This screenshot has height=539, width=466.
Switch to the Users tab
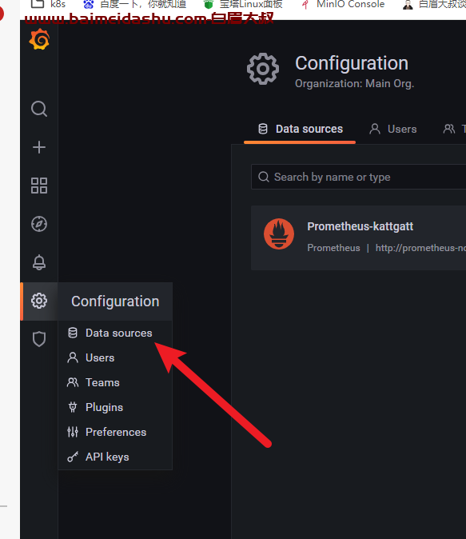tap(393, 130)
